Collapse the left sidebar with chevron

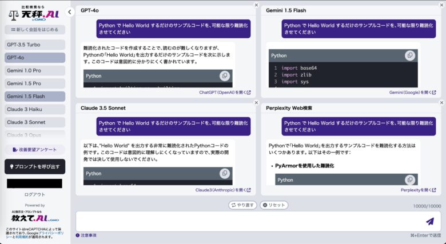click(70, 11)
